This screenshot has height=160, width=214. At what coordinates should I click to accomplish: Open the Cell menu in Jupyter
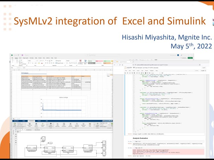142,71
